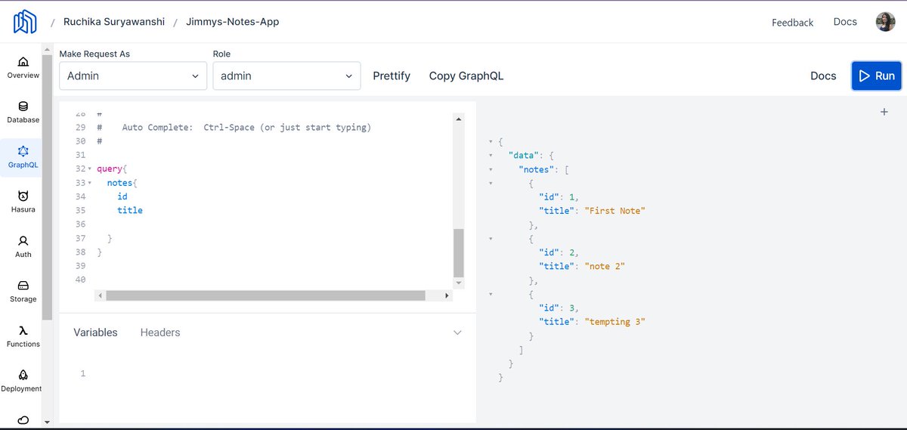
Task: Click the Run query button
Action: pyautogui.click(x=877, y=76)
